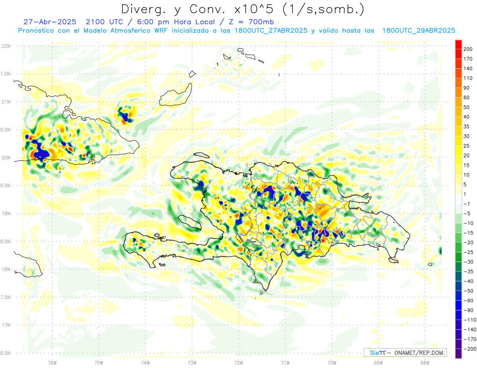The image size is (477, 368).
Task: Click the "8.5N" latitude label
Action: [x=6, y=241]
